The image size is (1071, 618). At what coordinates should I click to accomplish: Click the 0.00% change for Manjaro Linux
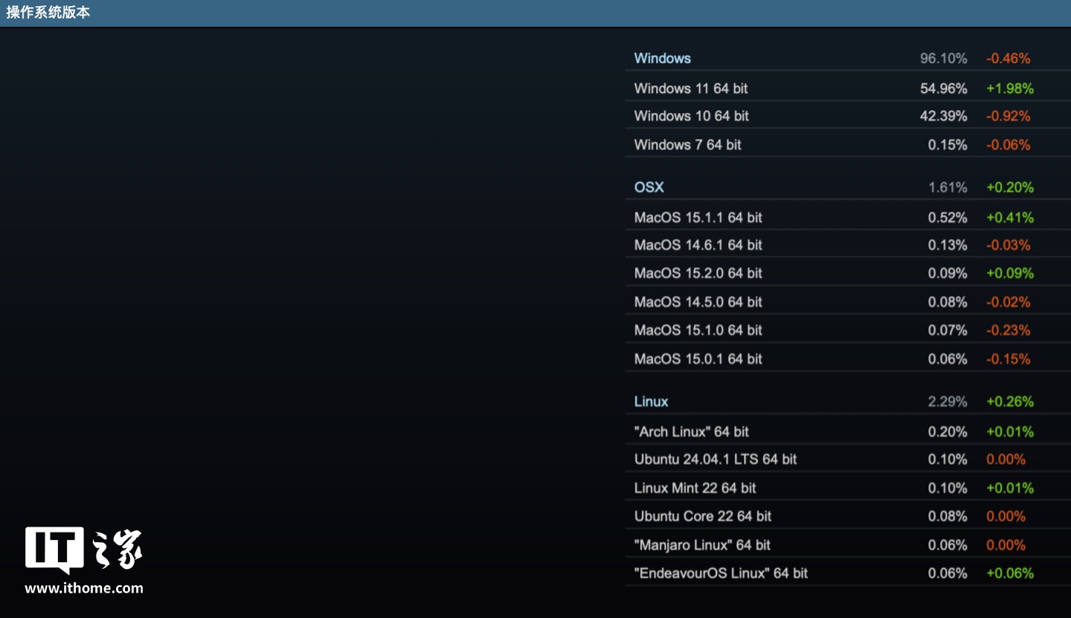1006,545
